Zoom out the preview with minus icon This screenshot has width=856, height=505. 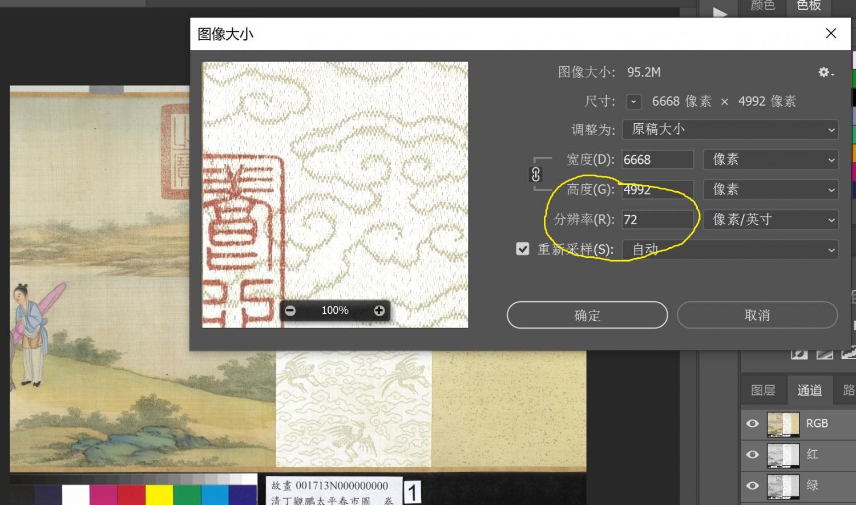pos(290,310)
